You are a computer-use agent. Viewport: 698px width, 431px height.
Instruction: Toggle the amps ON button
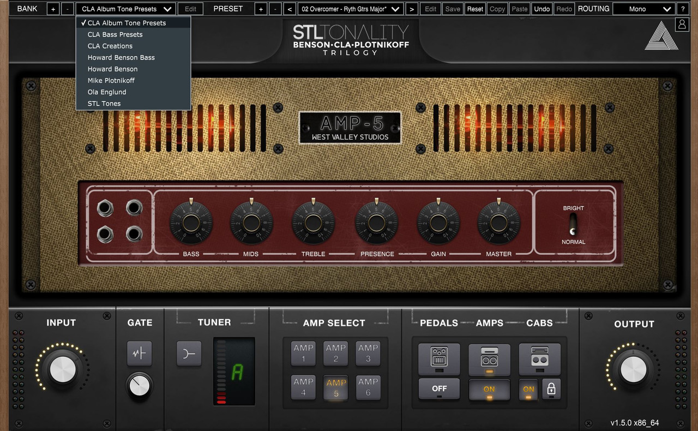click(x=489, y=390)
